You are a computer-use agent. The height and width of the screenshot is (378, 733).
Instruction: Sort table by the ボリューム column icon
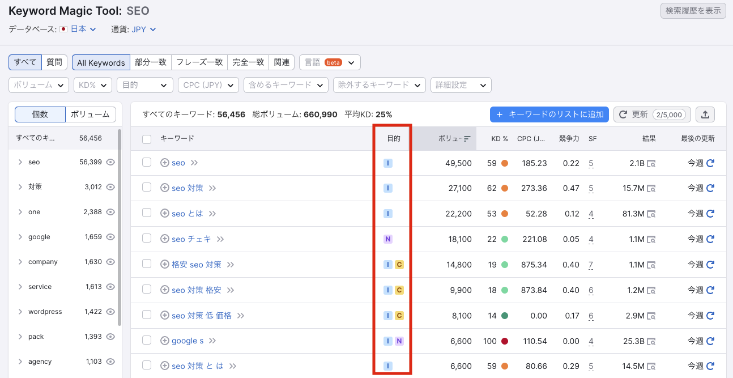click(466, 138)
